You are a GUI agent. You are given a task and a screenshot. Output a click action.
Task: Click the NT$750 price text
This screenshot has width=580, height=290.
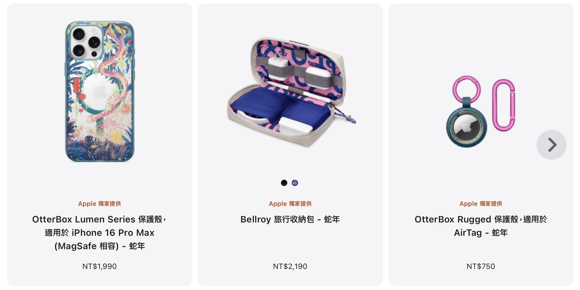481,266
